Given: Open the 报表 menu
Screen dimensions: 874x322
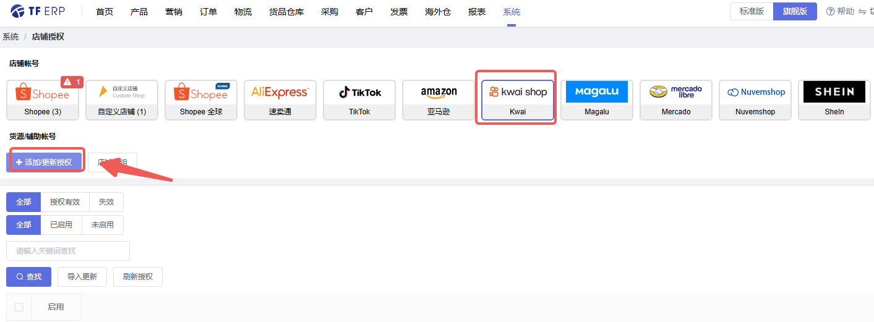Looking at the screenshot, I should click(x=477, y=12).
